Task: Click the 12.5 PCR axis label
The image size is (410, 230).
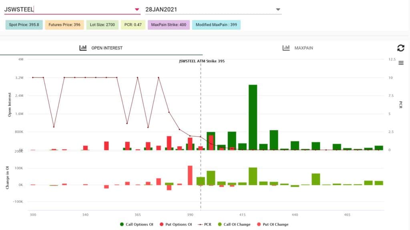Action: pyautogui.click(x=392, y=59)
